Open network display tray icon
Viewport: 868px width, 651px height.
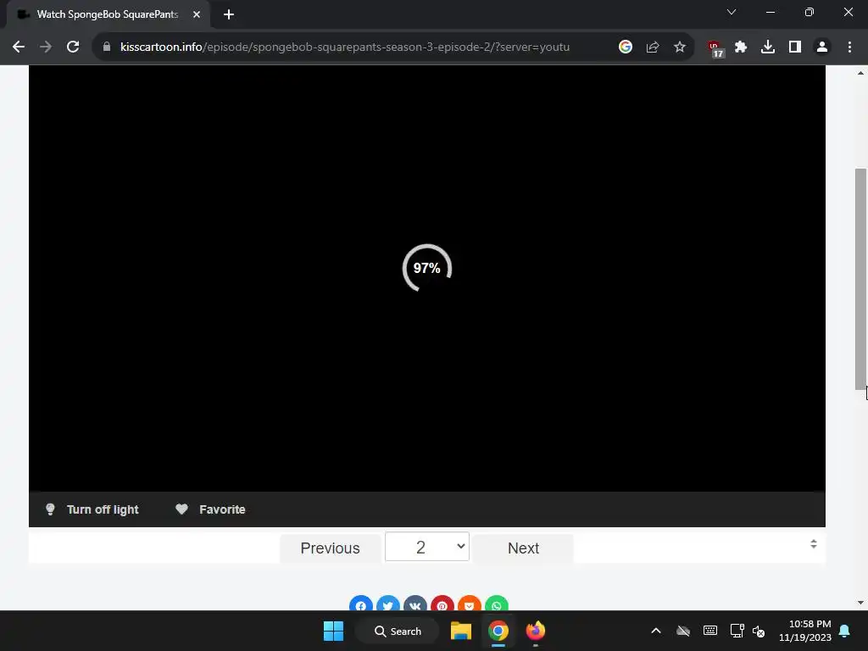pos(737,631)
